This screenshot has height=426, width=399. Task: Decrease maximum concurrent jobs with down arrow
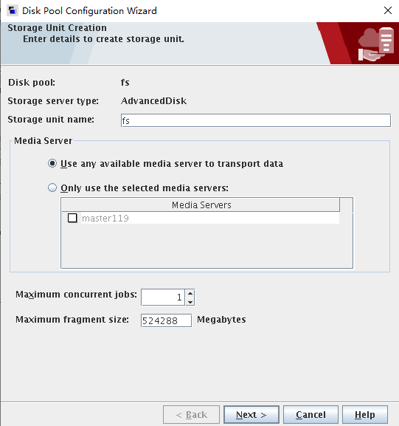click(x=190, y=301)
